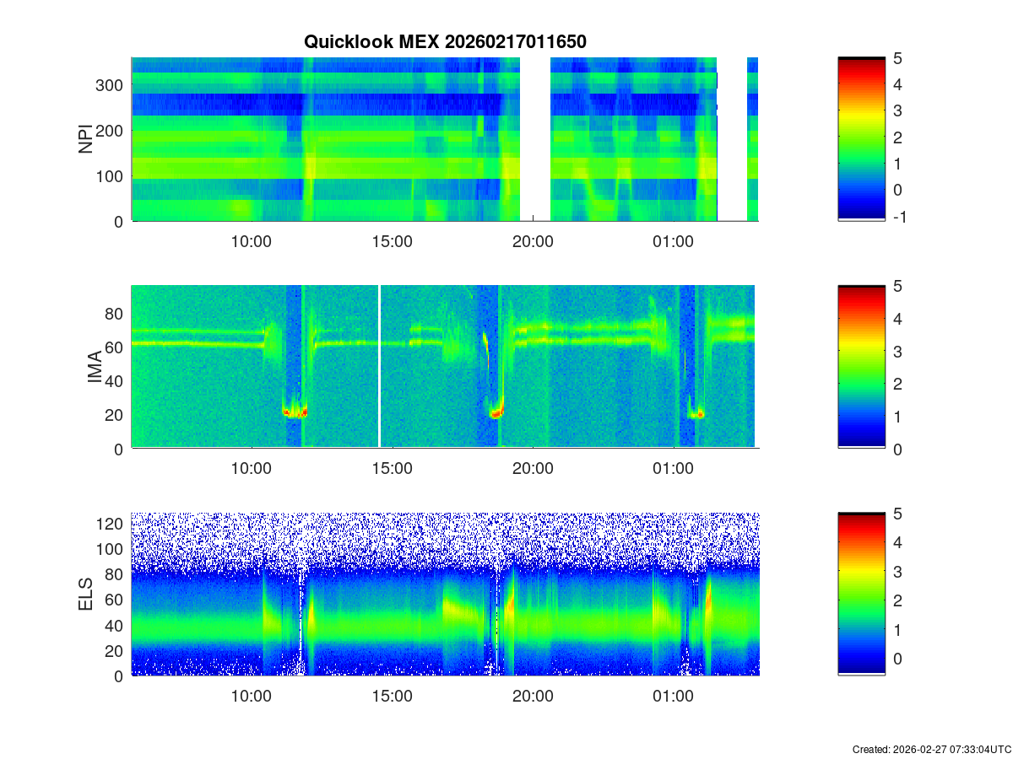Screen dimensions: 1013x759
Task: Pick the 01:00 time tick under NPI plot
Action: pyautogui.click(x=673, y=242)
